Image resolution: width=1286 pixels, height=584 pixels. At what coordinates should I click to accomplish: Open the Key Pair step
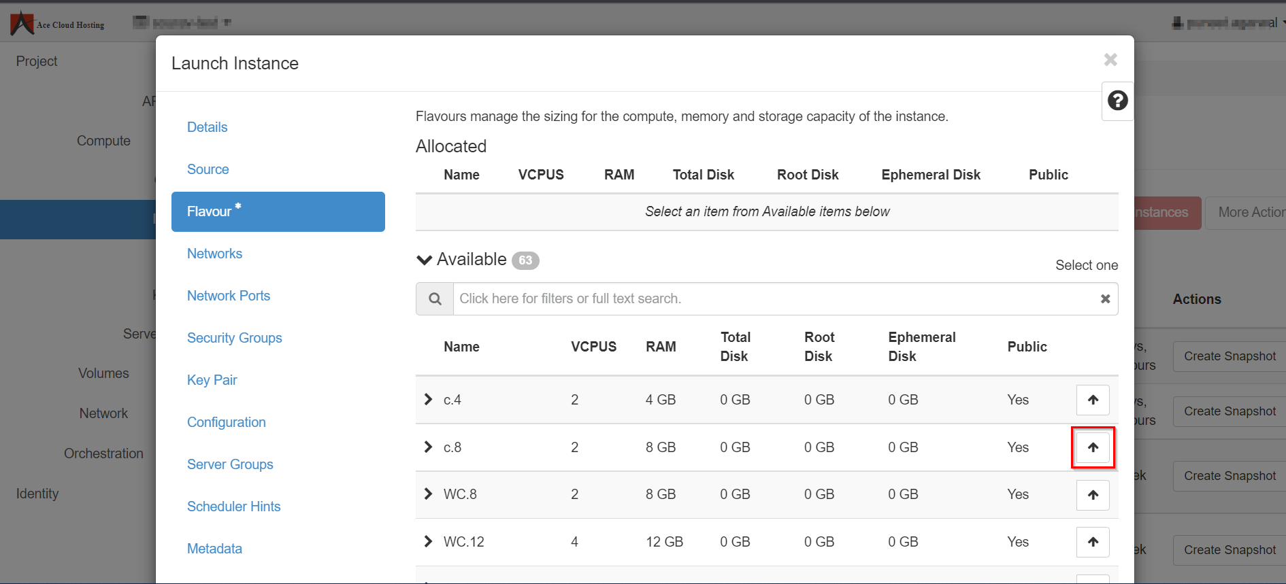click(212, 380)
